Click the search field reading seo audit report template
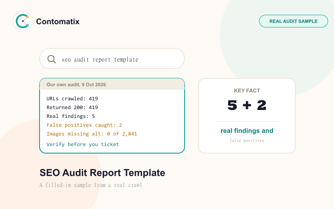 tap(112, 59)
